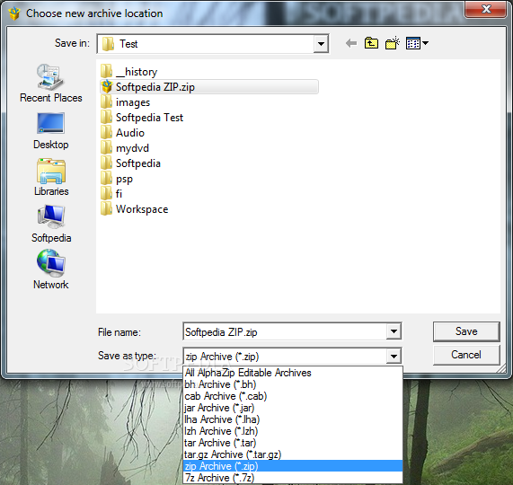Go to Desktop in the sidebar

tap(50, 131)
